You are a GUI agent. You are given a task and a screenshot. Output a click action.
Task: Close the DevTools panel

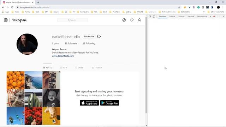click(x=224, y=17)
